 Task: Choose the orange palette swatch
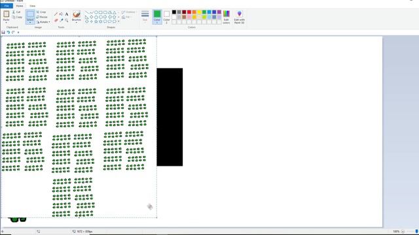(x=194, y=12)
